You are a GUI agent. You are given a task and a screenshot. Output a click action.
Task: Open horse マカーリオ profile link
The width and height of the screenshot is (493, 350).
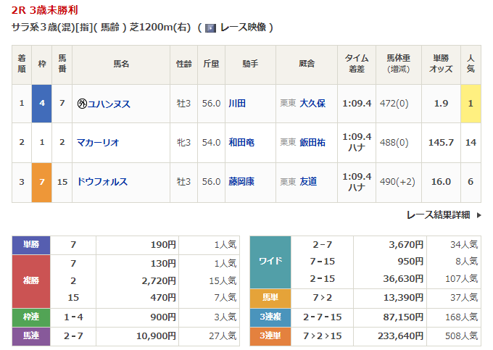click(98, 143)
